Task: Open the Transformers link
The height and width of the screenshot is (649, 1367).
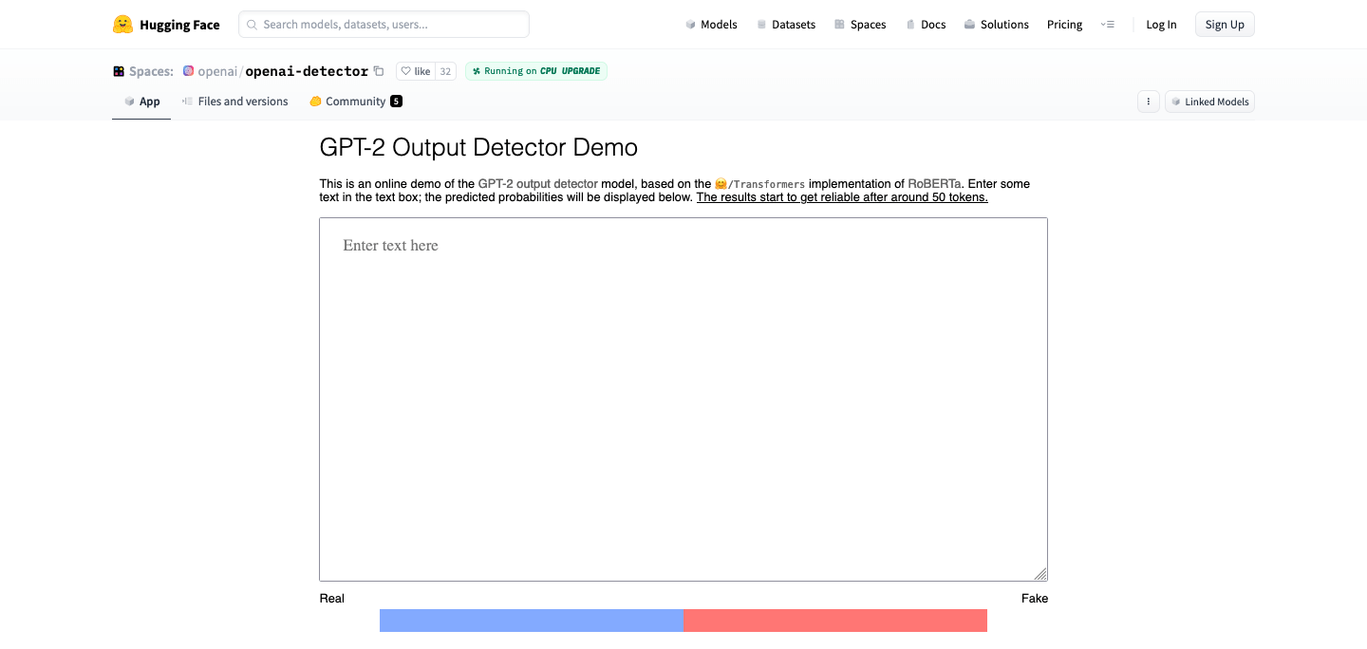Action: (759, 184)
